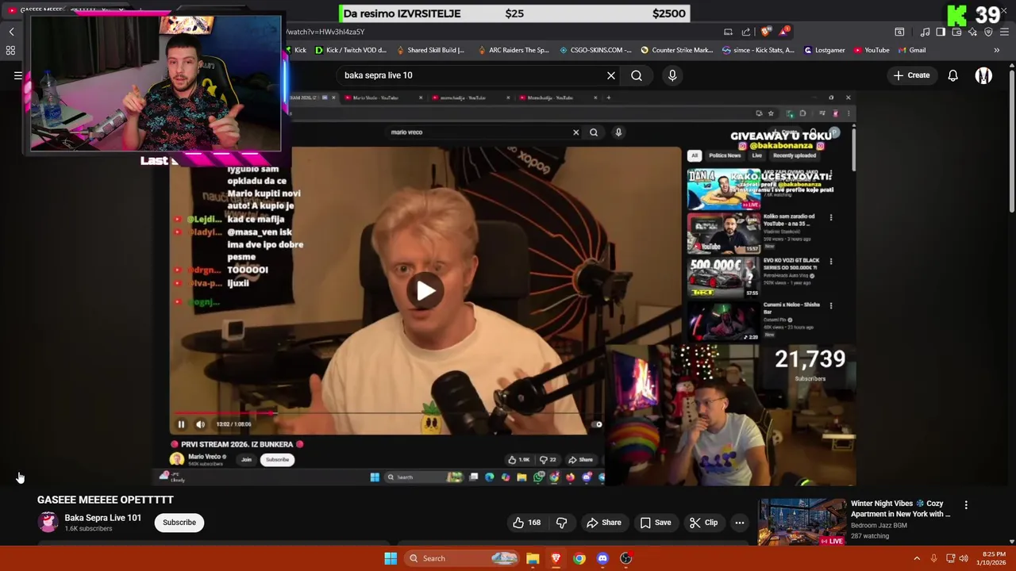This screenshot has width=1016, height=571.
Task: Open the YouTube hamburger guide menu
Action: (x=17, y=75)
